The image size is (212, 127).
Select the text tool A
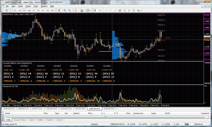tap(129, 10)
